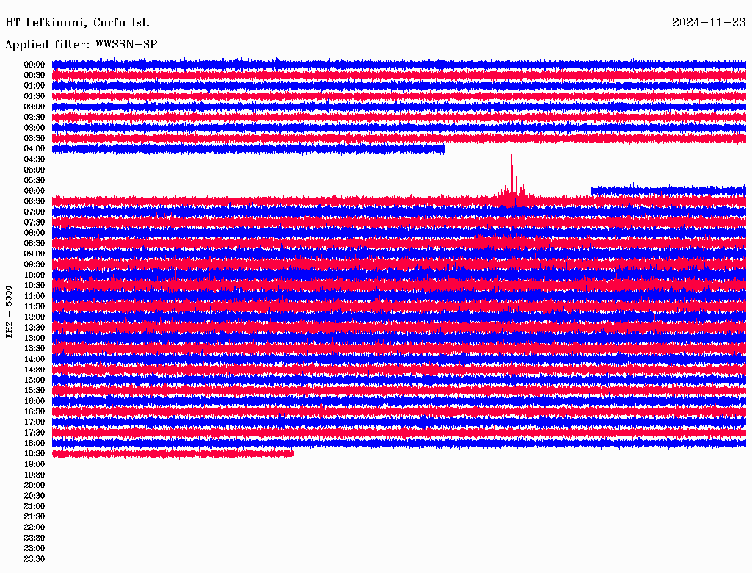Select the 16:30 time label

pyautogui.click(x=35, y=412)
